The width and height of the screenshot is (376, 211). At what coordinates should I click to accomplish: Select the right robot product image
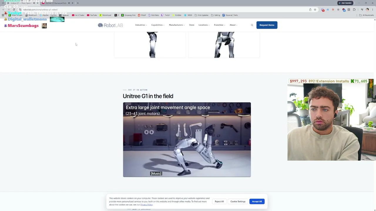click(224, 45)
